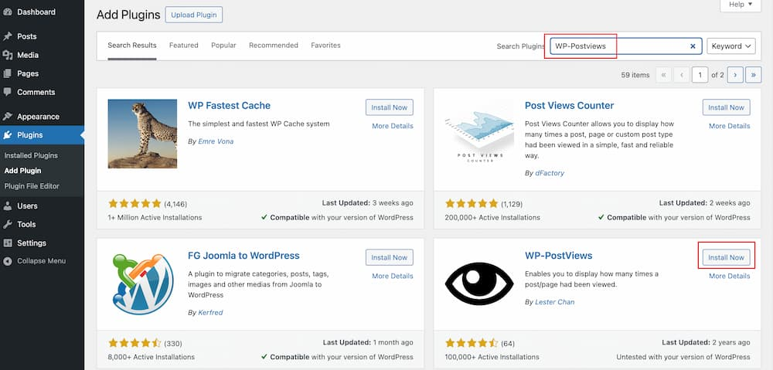
Task: Click the "59 items" count text
Action: pos(635,75)
